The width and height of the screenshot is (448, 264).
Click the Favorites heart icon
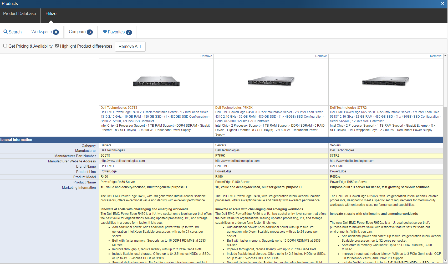105,32
